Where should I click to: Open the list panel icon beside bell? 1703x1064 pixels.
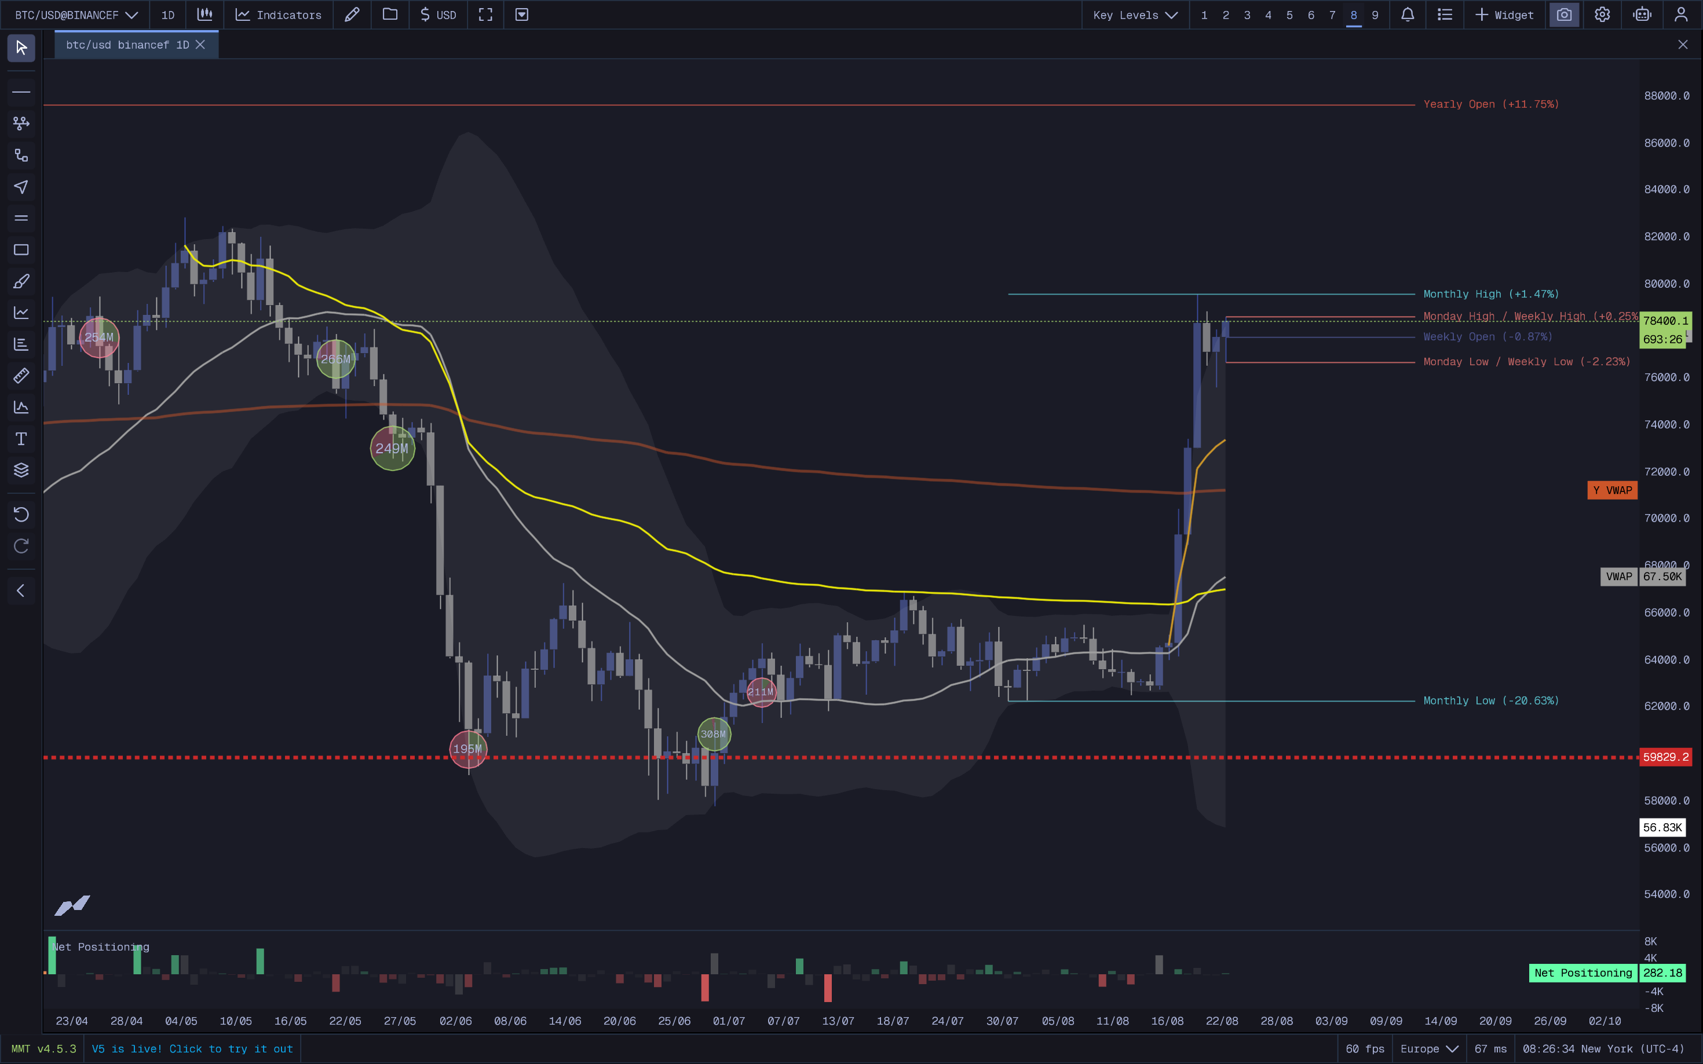click(x=1445, y=15)
